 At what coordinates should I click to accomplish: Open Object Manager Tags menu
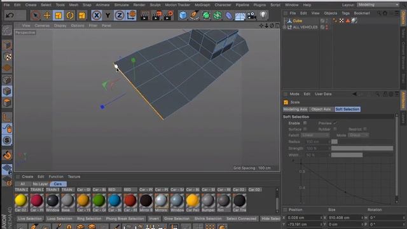[345, 13]
